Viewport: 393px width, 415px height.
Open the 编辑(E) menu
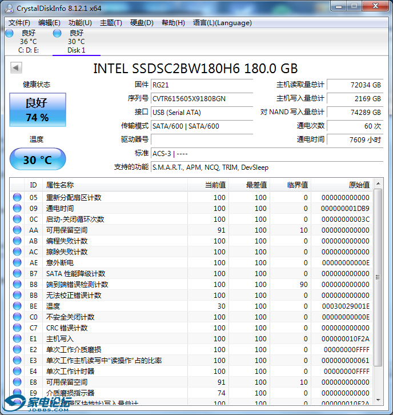click(x=49, y=23)
